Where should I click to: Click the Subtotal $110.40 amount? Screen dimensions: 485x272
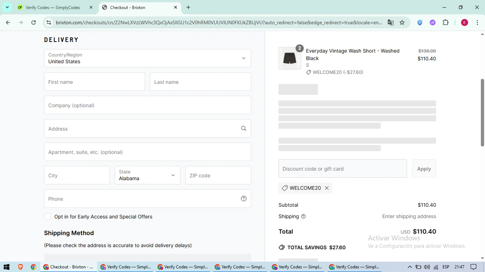(x=427, y=205)
